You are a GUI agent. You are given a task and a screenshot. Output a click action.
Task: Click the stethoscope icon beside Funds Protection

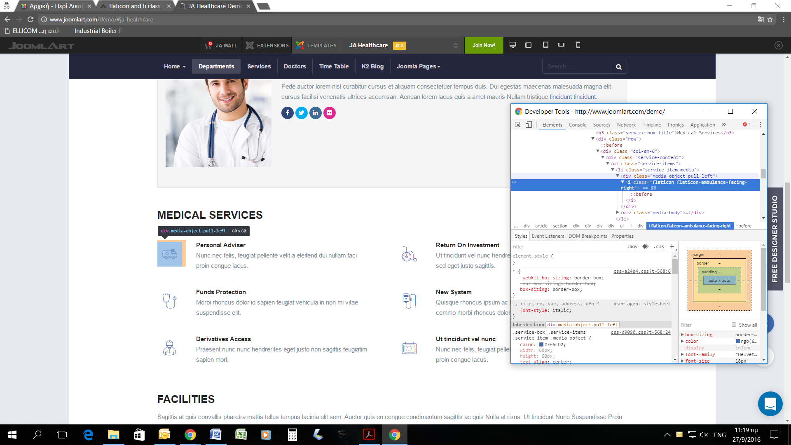[x=170, y=301]
